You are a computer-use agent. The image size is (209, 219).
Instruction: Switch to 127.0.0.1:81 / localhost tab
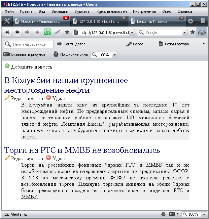pyautogui.click(x=99, y=21)
